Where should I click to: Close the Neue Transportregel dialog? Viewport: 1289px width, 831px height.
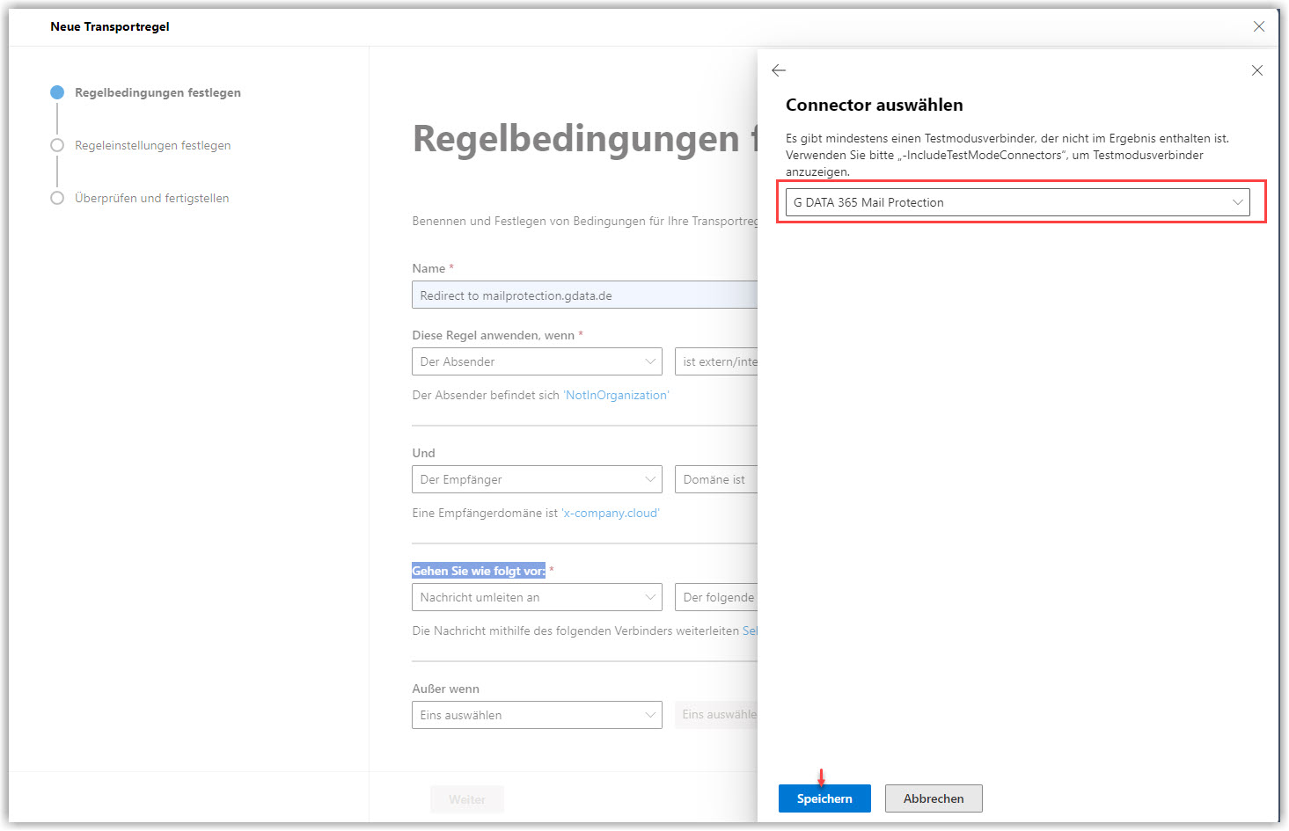pyautogui.click(x=1259, y=26)
